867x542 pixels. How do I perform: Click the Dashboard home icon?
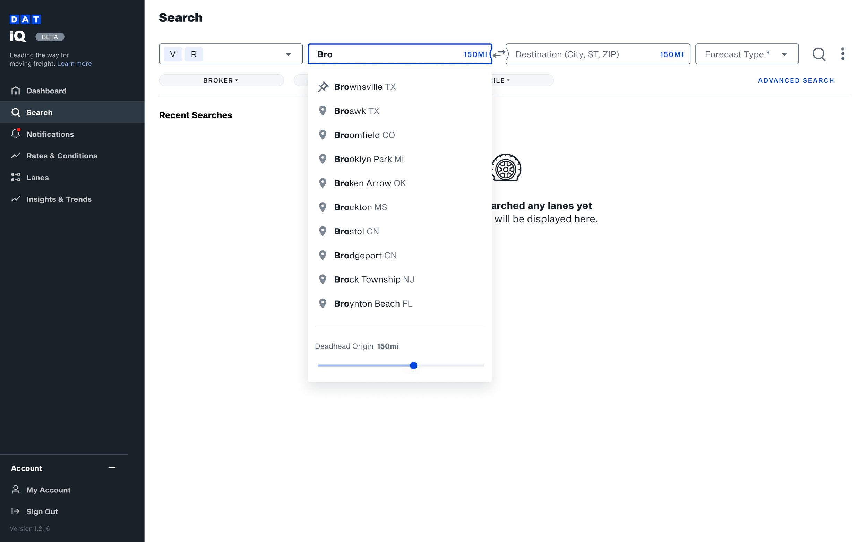pos(16,90)
